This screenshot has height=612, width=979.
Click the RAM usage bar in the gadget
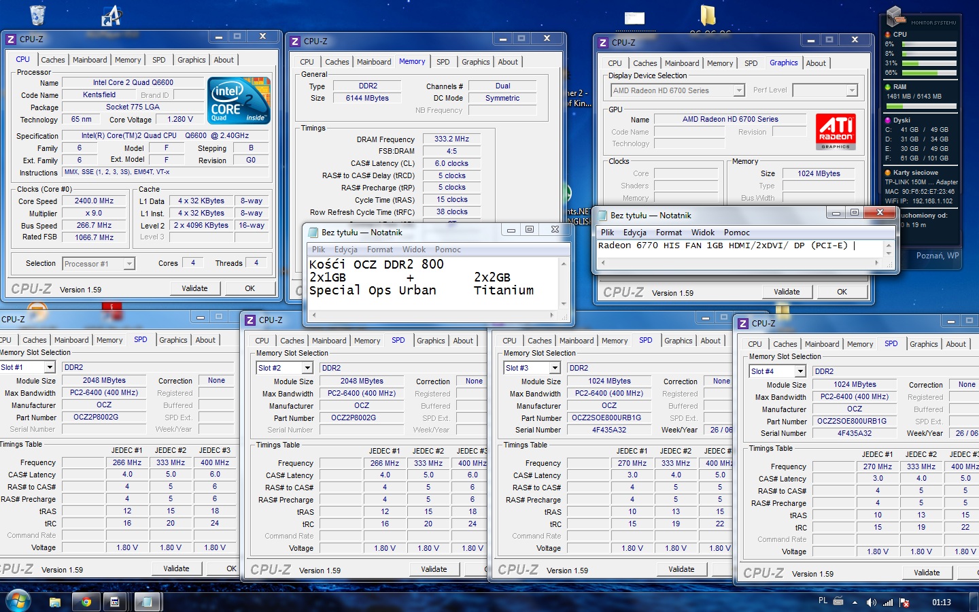(921, 106)
